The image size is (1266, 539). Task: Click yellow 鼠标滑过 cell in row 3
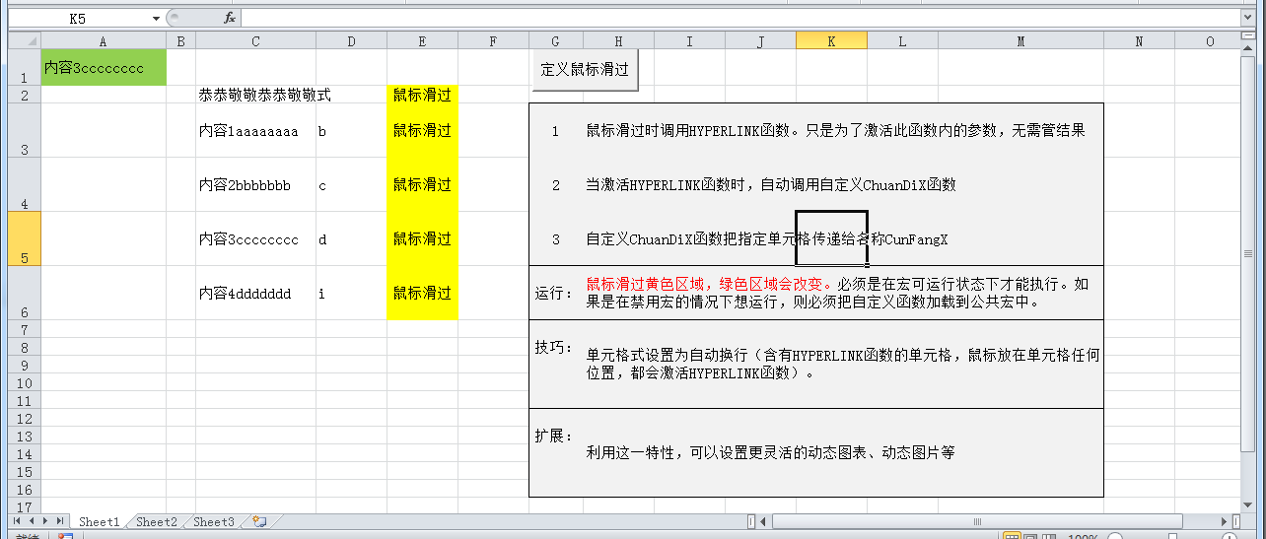coord(422,131)
